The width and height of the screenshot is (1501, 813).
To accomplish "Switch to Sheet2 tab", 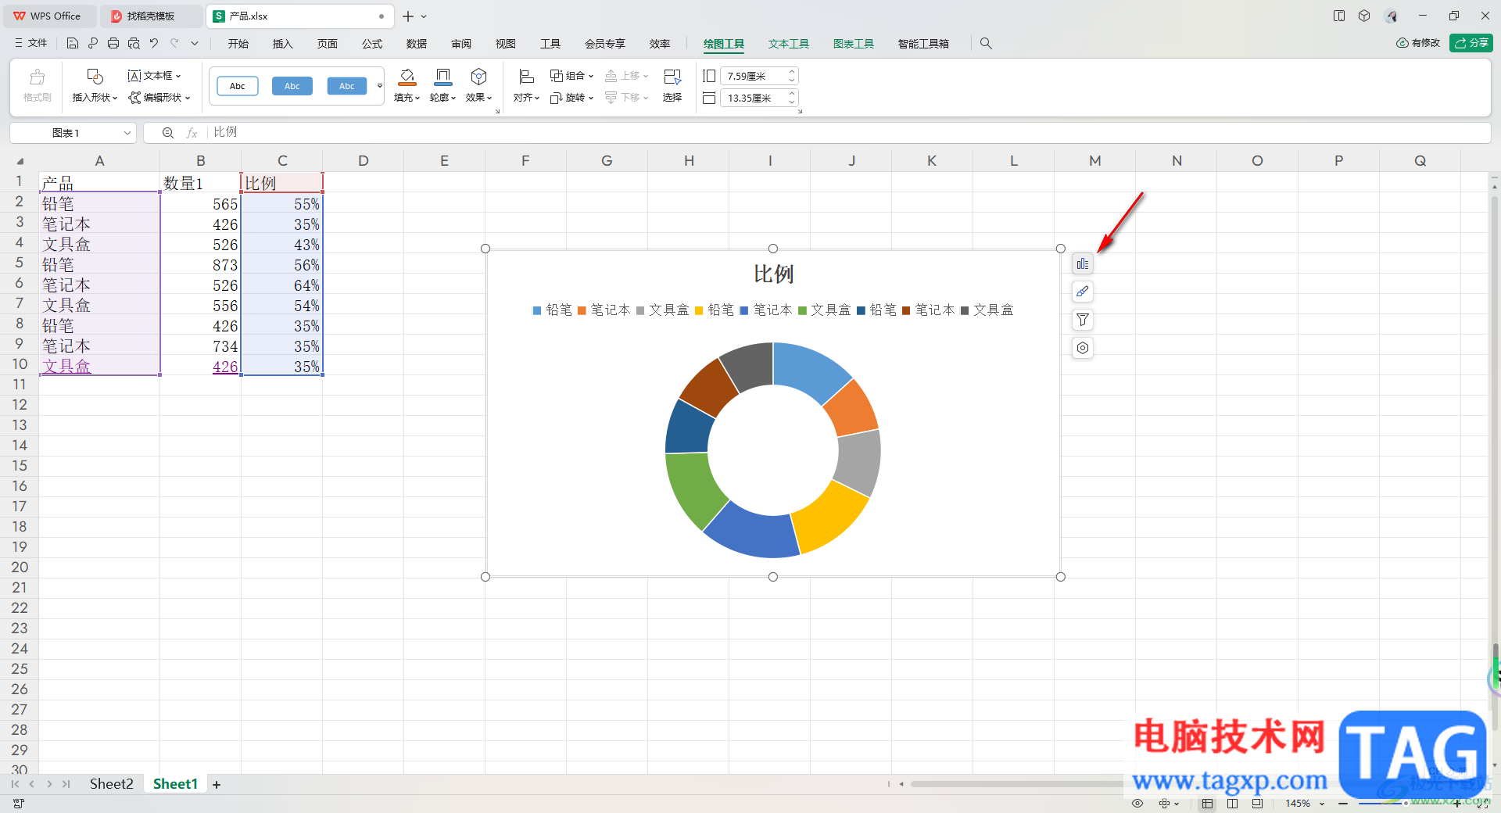I will click(111, 784).
